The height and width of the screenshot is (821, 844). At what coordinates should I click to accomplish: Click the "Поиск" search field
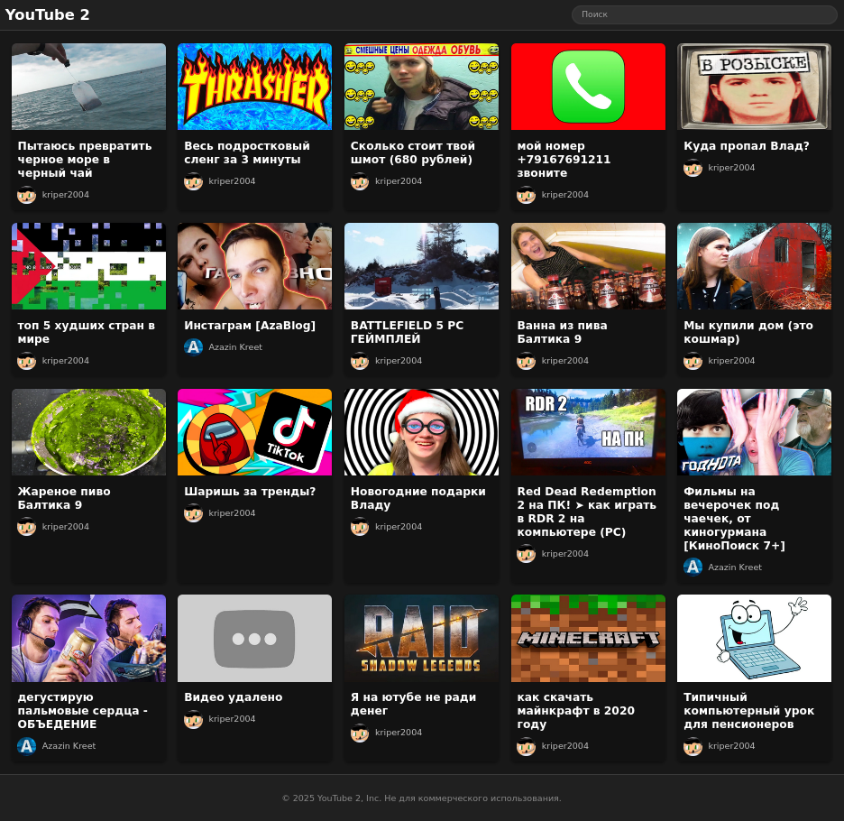704,14
